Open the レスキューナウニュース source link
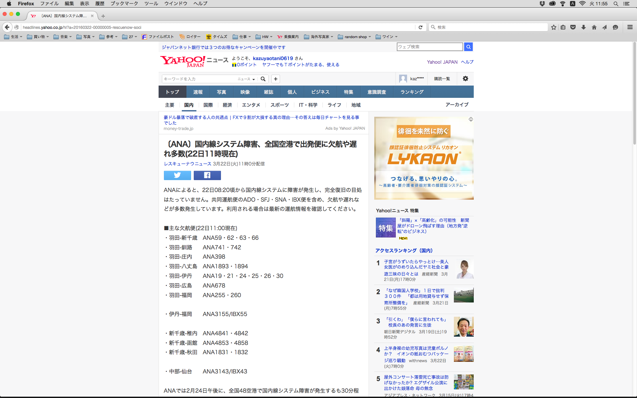 point(187,164)
